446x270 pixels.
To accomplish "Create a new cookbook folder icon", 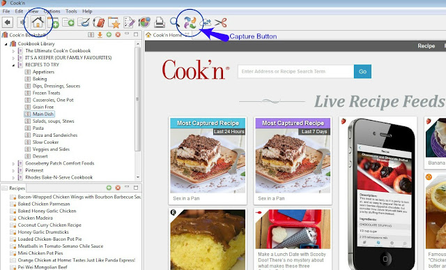I will pos(68,22).
